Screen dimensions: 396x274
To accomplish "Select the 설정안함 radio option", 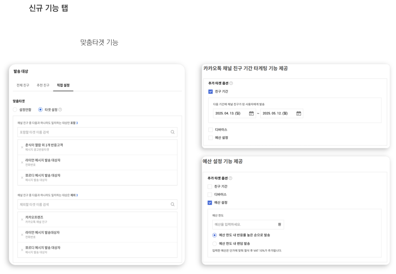I will (x=15, y=110).
